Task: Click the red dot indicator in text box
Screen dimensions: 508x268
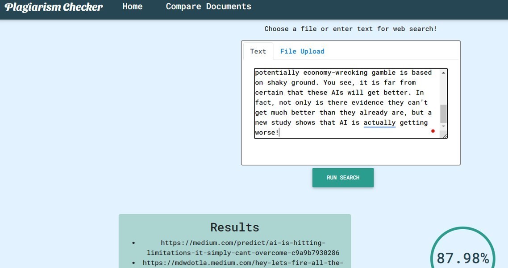Action: 433,131
